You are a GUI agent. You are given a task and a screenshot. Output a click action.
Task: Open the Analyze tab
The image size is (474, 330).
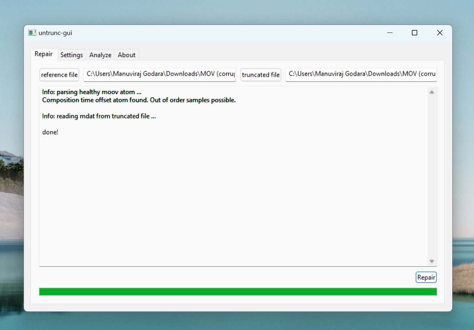100,55
